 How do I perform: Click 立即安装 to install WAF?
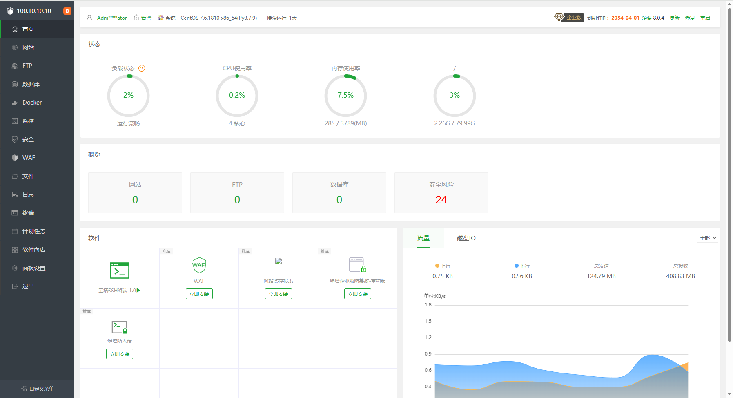pos(199,293)
